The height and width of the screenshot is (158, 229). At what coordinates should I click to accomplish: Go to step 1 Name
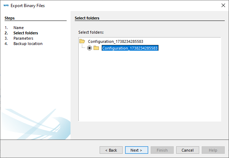18,28
